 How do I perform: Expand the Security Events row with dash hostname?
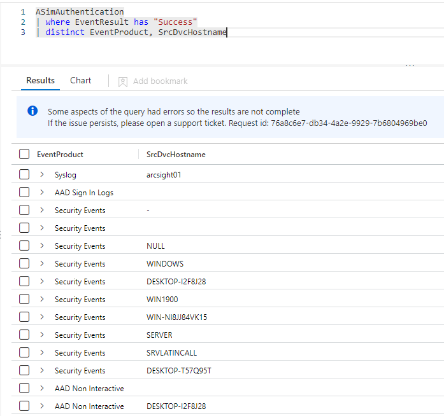pos(42,210)
